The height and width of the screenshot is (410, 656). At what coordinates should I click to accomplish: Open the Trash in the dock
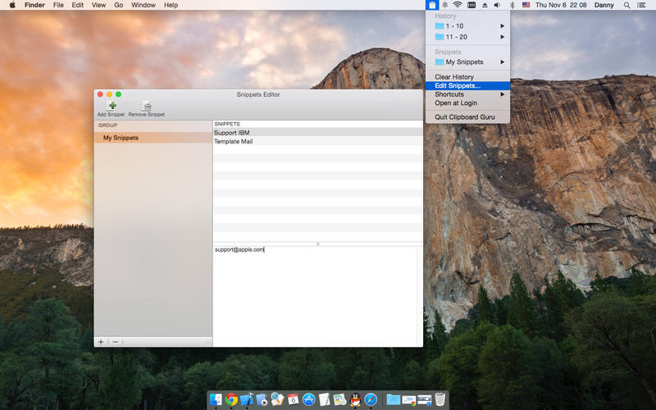440,399
